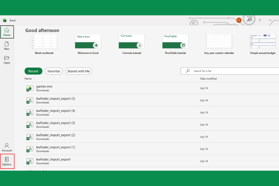Viewport: 279px width, 186px height.
Task: Switch to the Shared with Me tab
Action: [78, 71]
